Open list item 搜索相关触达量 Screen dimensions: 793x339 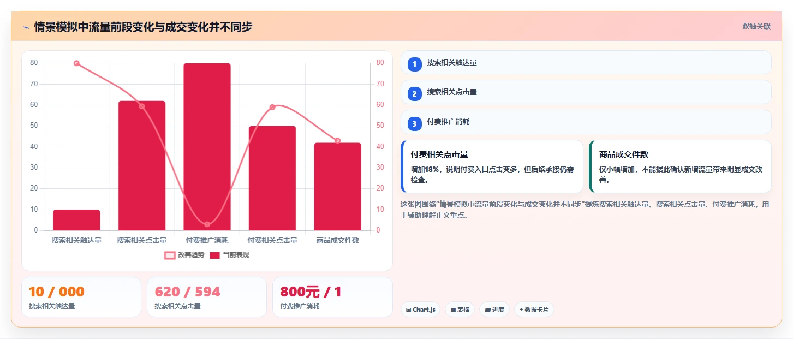click(x=586, y=62)
